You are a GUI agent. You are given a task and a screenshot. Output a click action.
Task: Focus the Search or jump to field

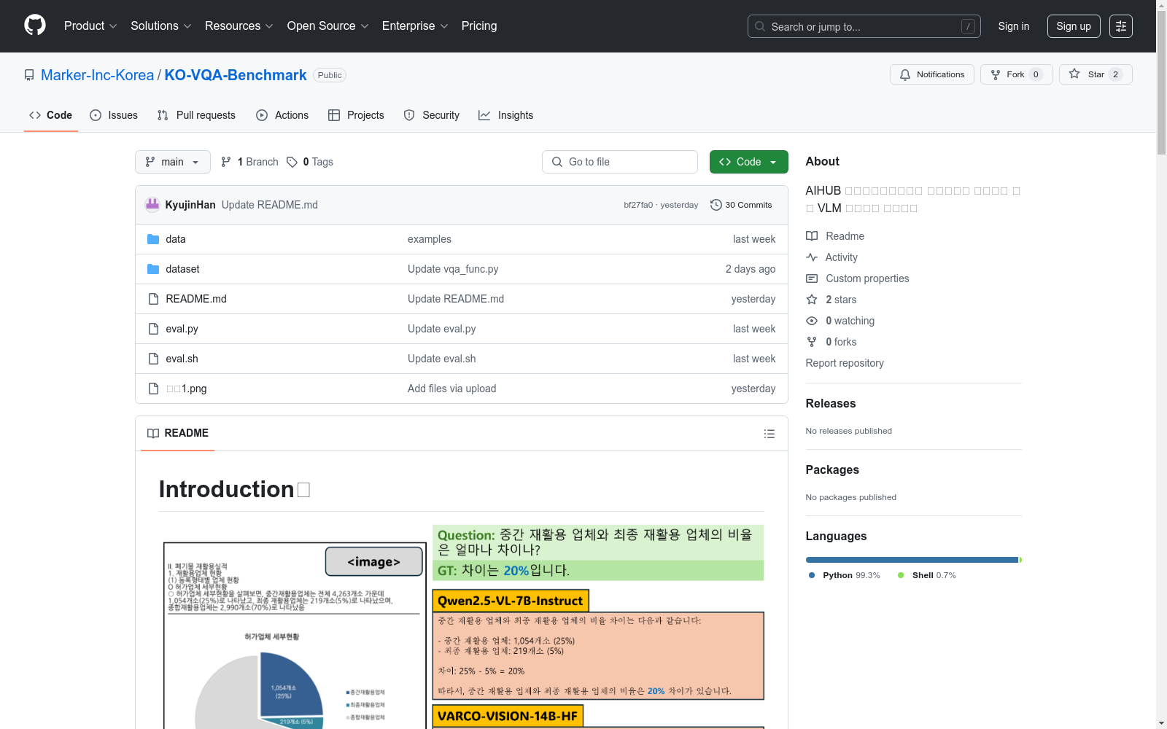click(x=864, y=26)
